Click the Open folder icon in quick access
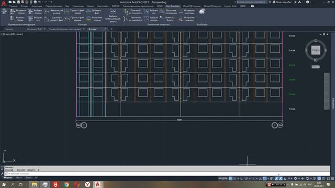 click(14, 2)
